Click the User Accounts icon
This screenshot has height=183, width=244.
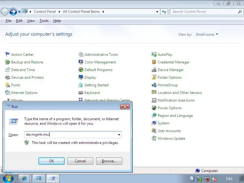[154, 131]
